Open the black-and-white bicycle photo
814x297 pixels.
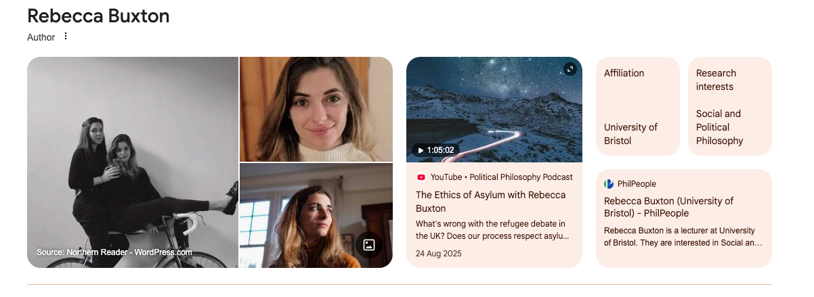tap(133, 162)
